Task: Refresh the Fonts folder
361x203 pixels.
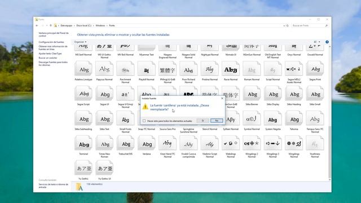Action: coord(287,25)
